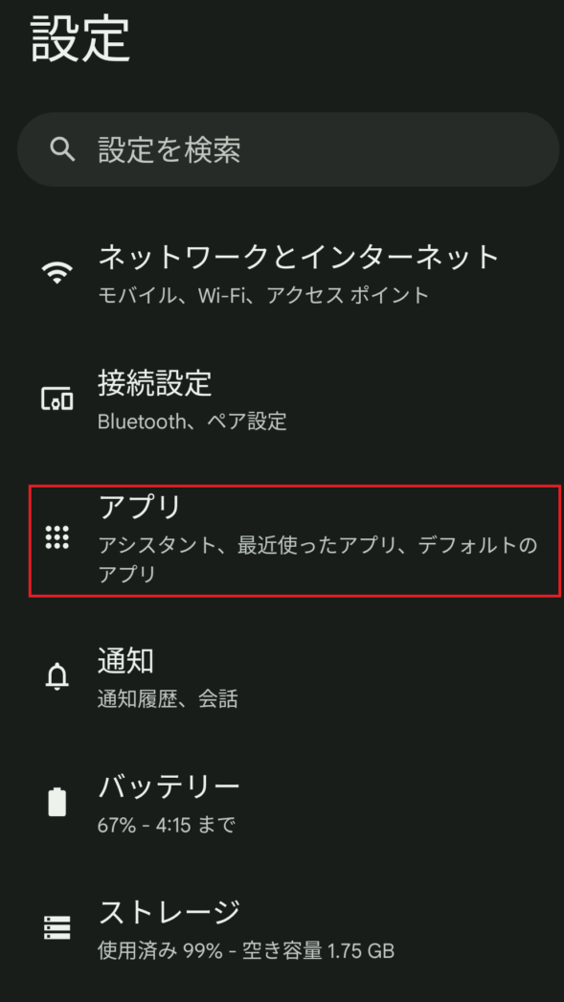Click the 設定 page title

click(x=80, y=37)
